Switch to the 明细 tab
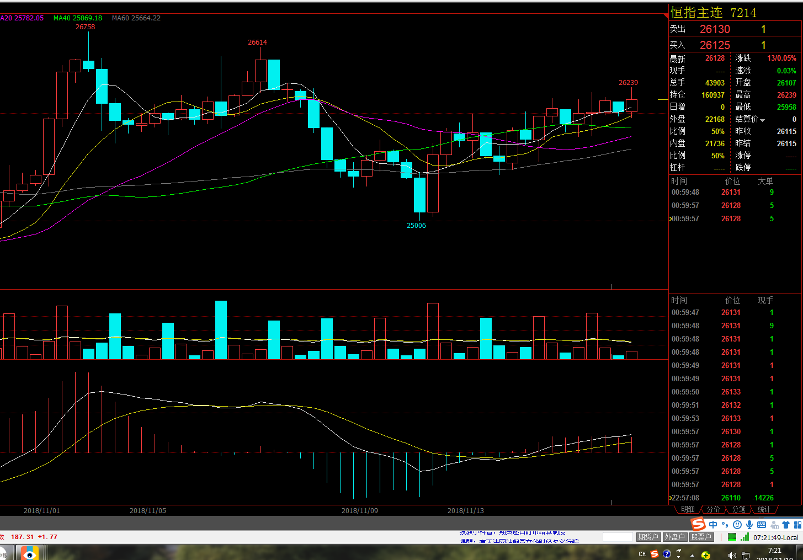Screen dimensions: 803x560 click(x=688, y=509)
